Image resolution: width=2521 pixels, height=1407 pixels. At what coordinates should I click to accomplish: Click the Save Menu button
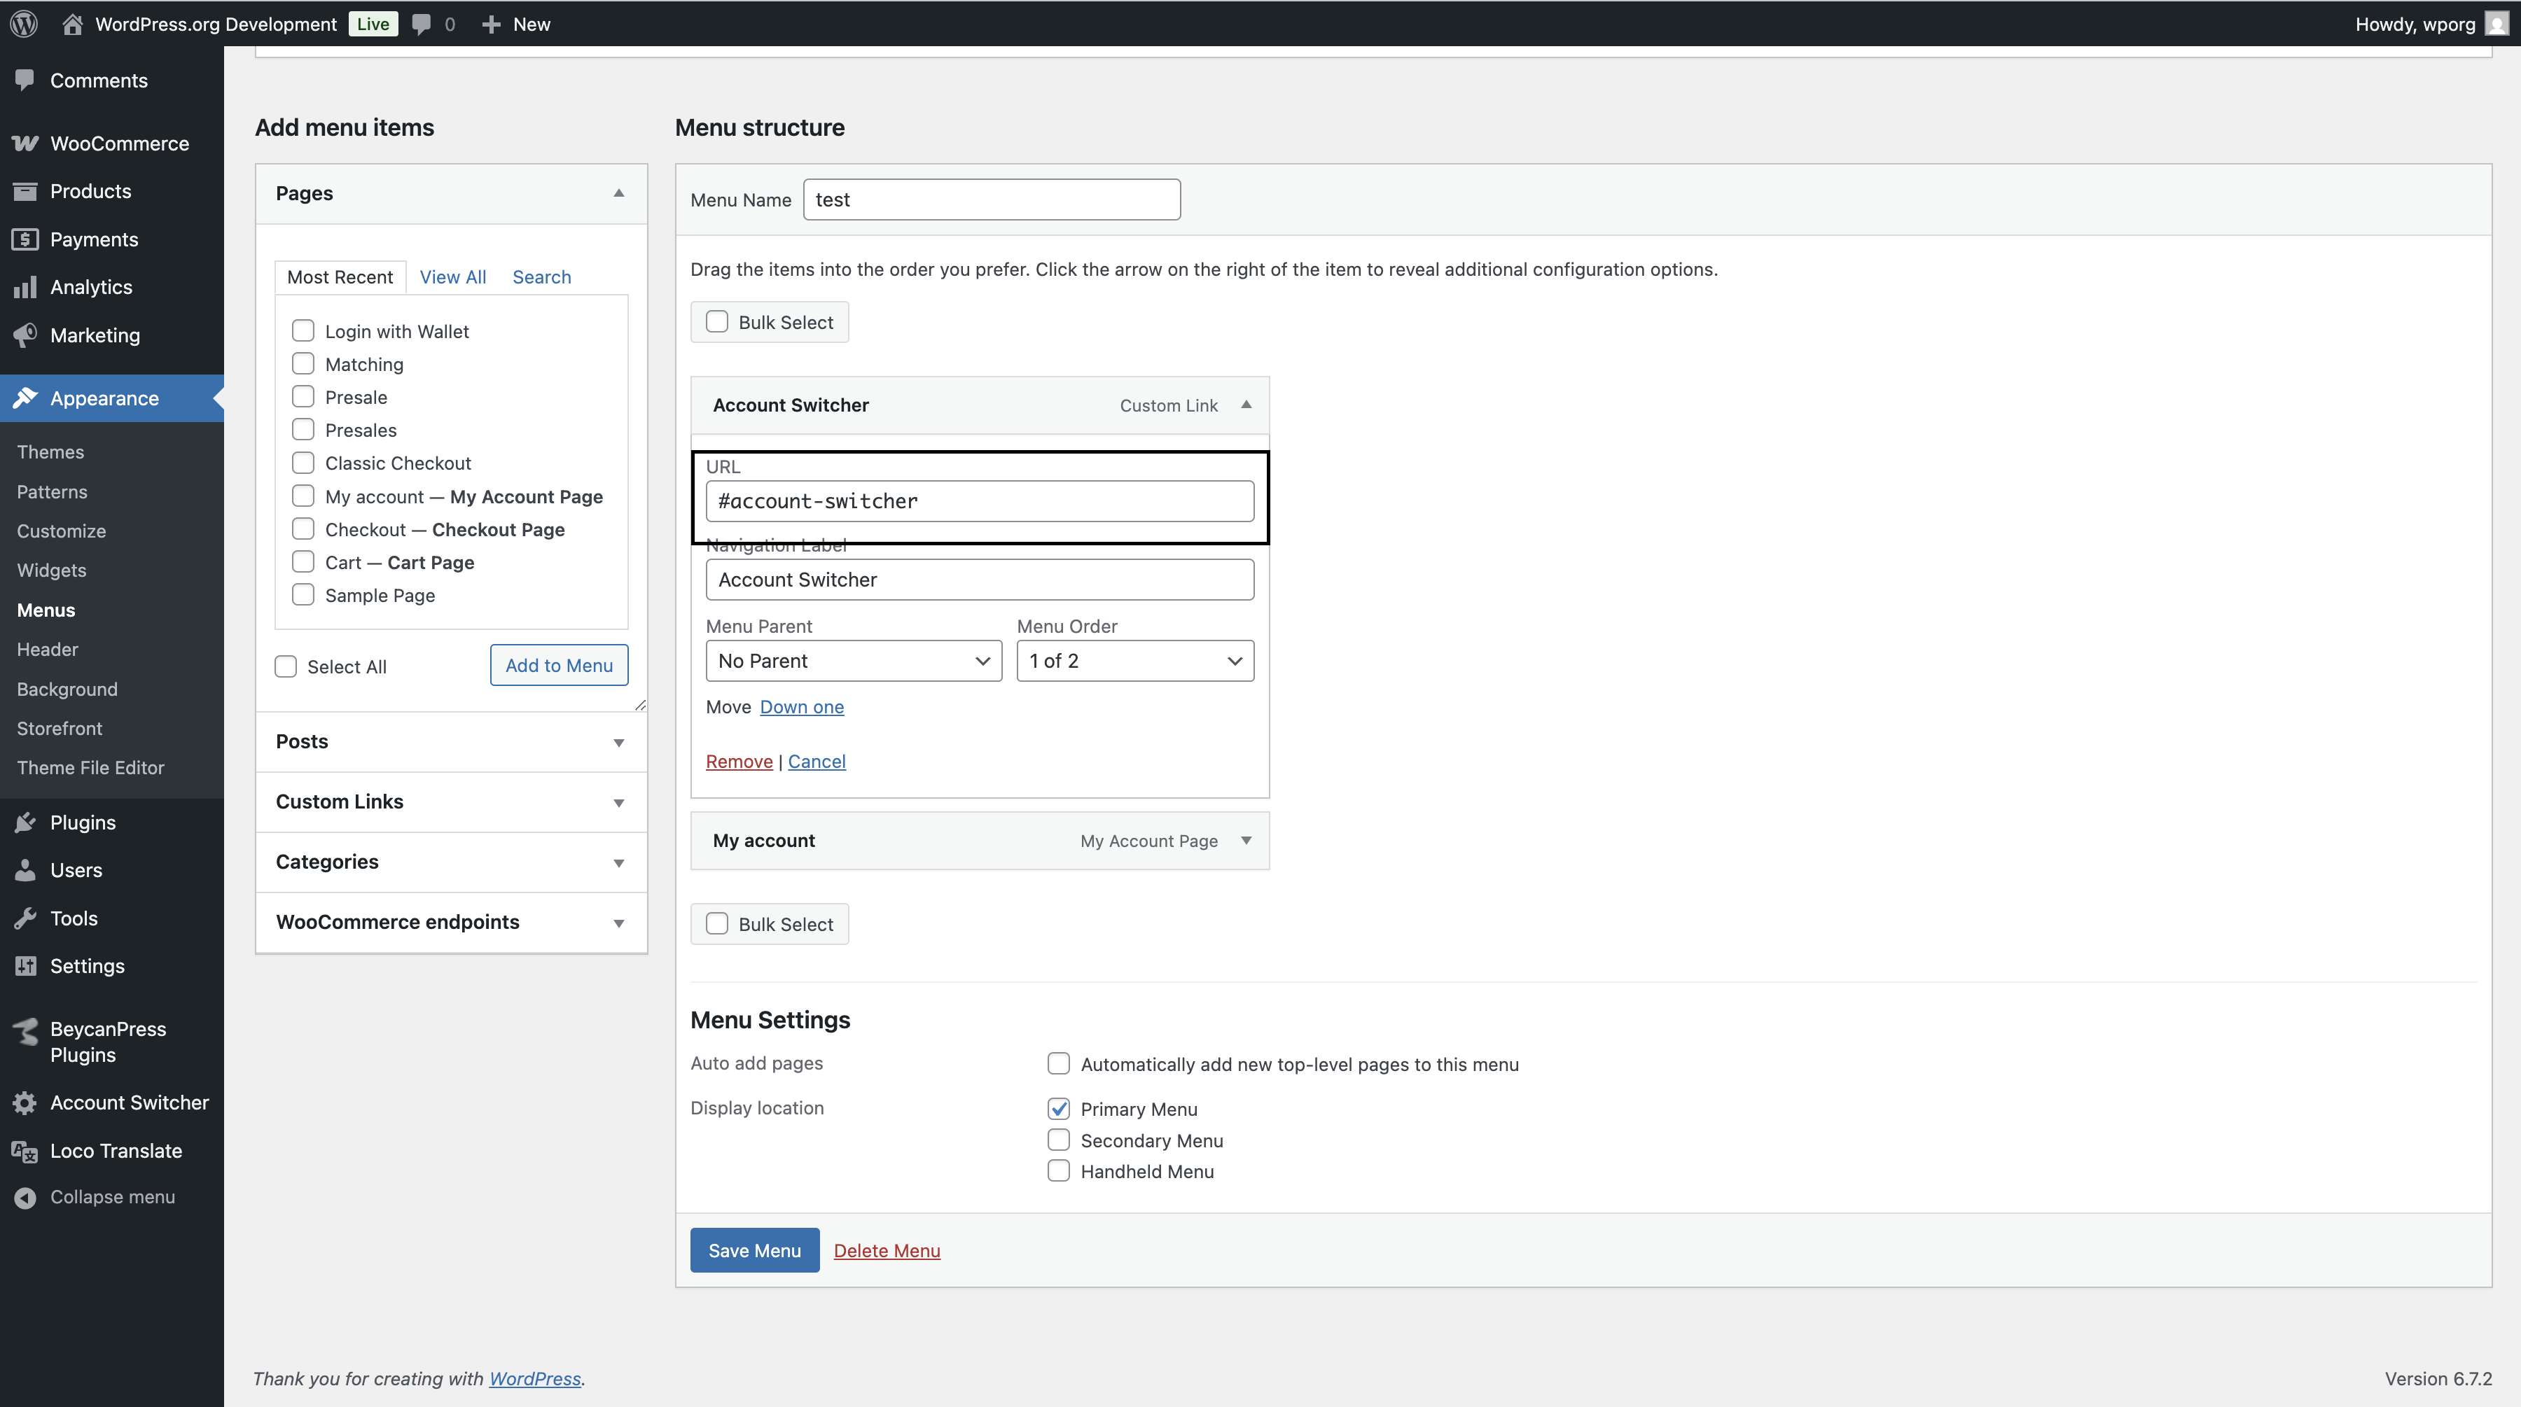coord(753,1250)
